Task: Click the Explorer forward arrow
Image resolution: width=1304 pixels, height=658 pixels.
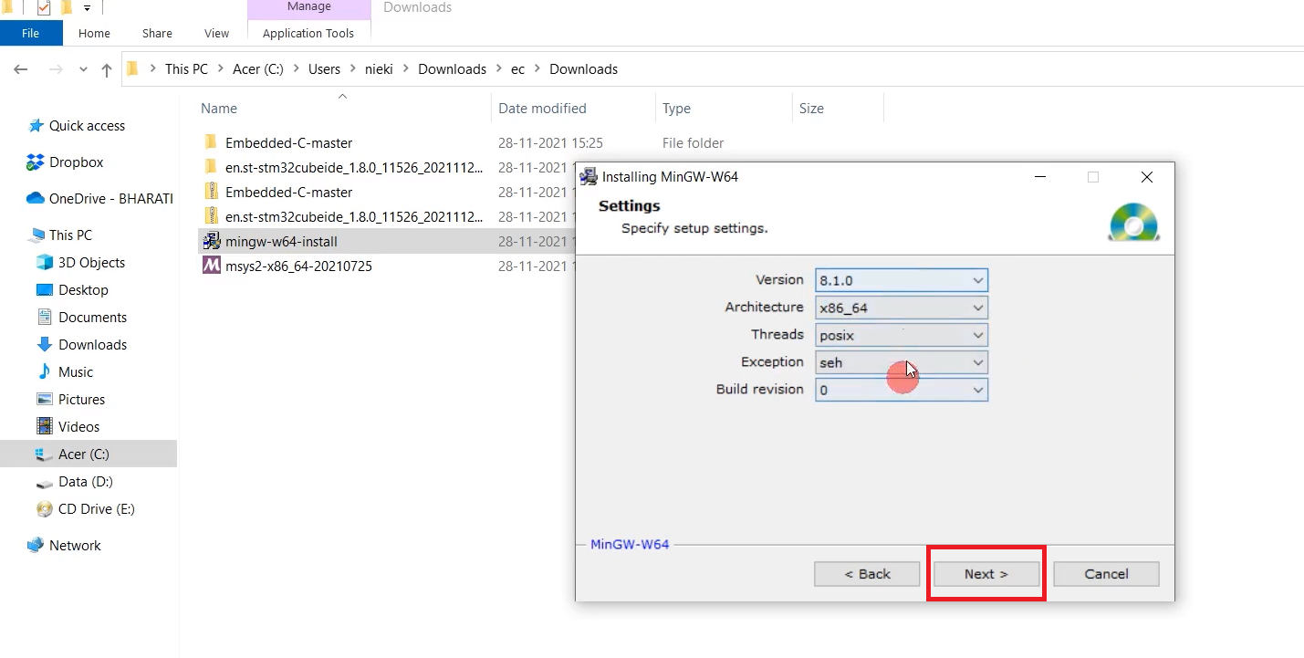Action: tap(56, 69)
